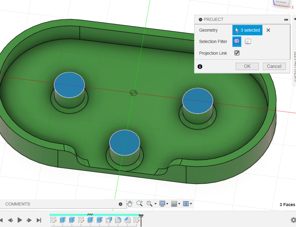Click the shell feature in timeline
This screenshot has width=296, height=227.
109,220
